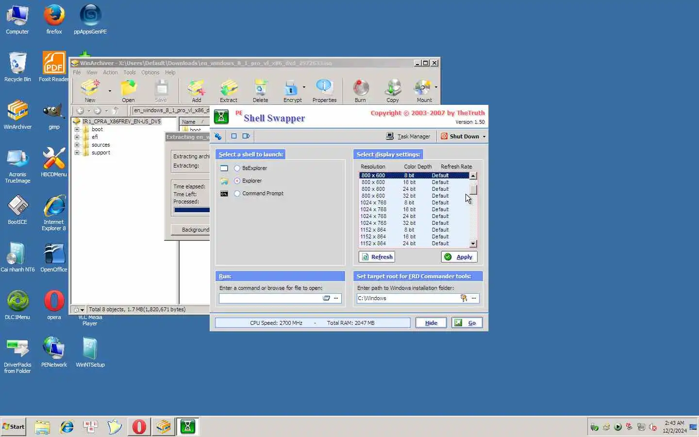Viewport: 699px width, 437px height.
Task: Open the View menu in WinArchiver
Action: pyautogui.click(x=92, y=72)
